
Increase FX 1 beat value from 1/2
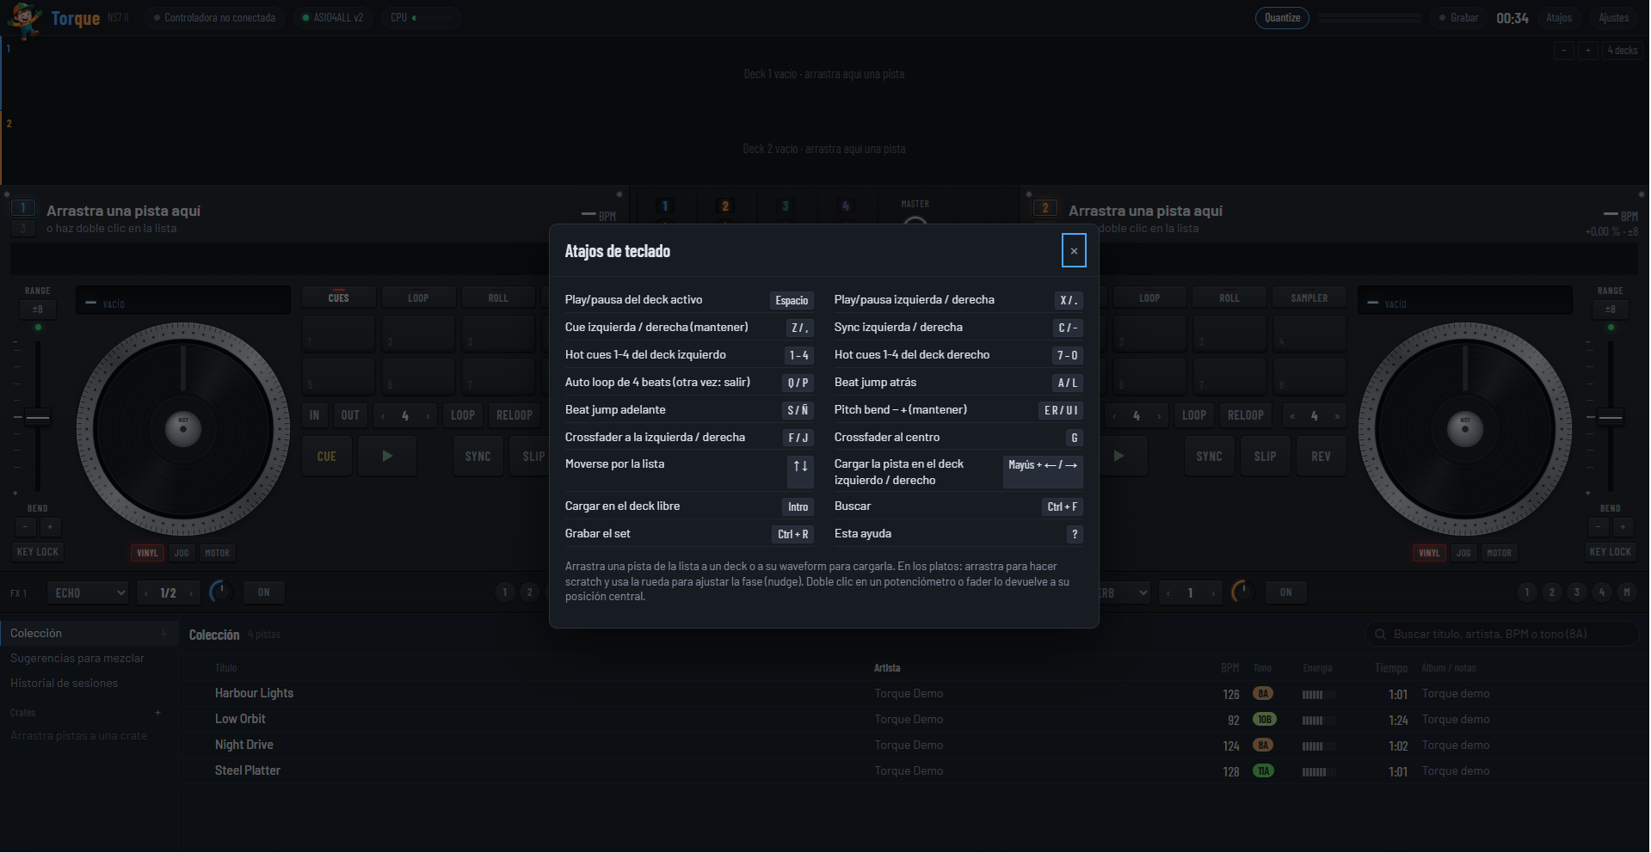point(191,593)
